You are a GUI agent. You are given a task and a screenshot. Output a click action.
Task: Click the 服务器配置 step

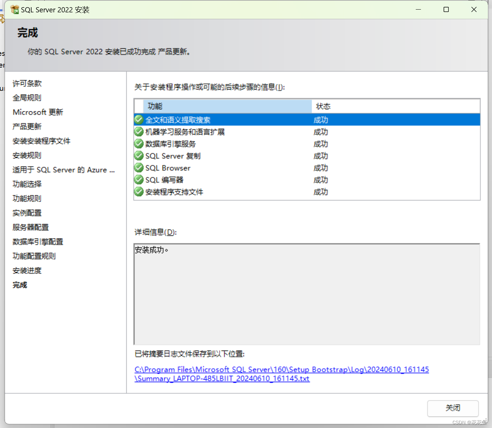point(31,227)
